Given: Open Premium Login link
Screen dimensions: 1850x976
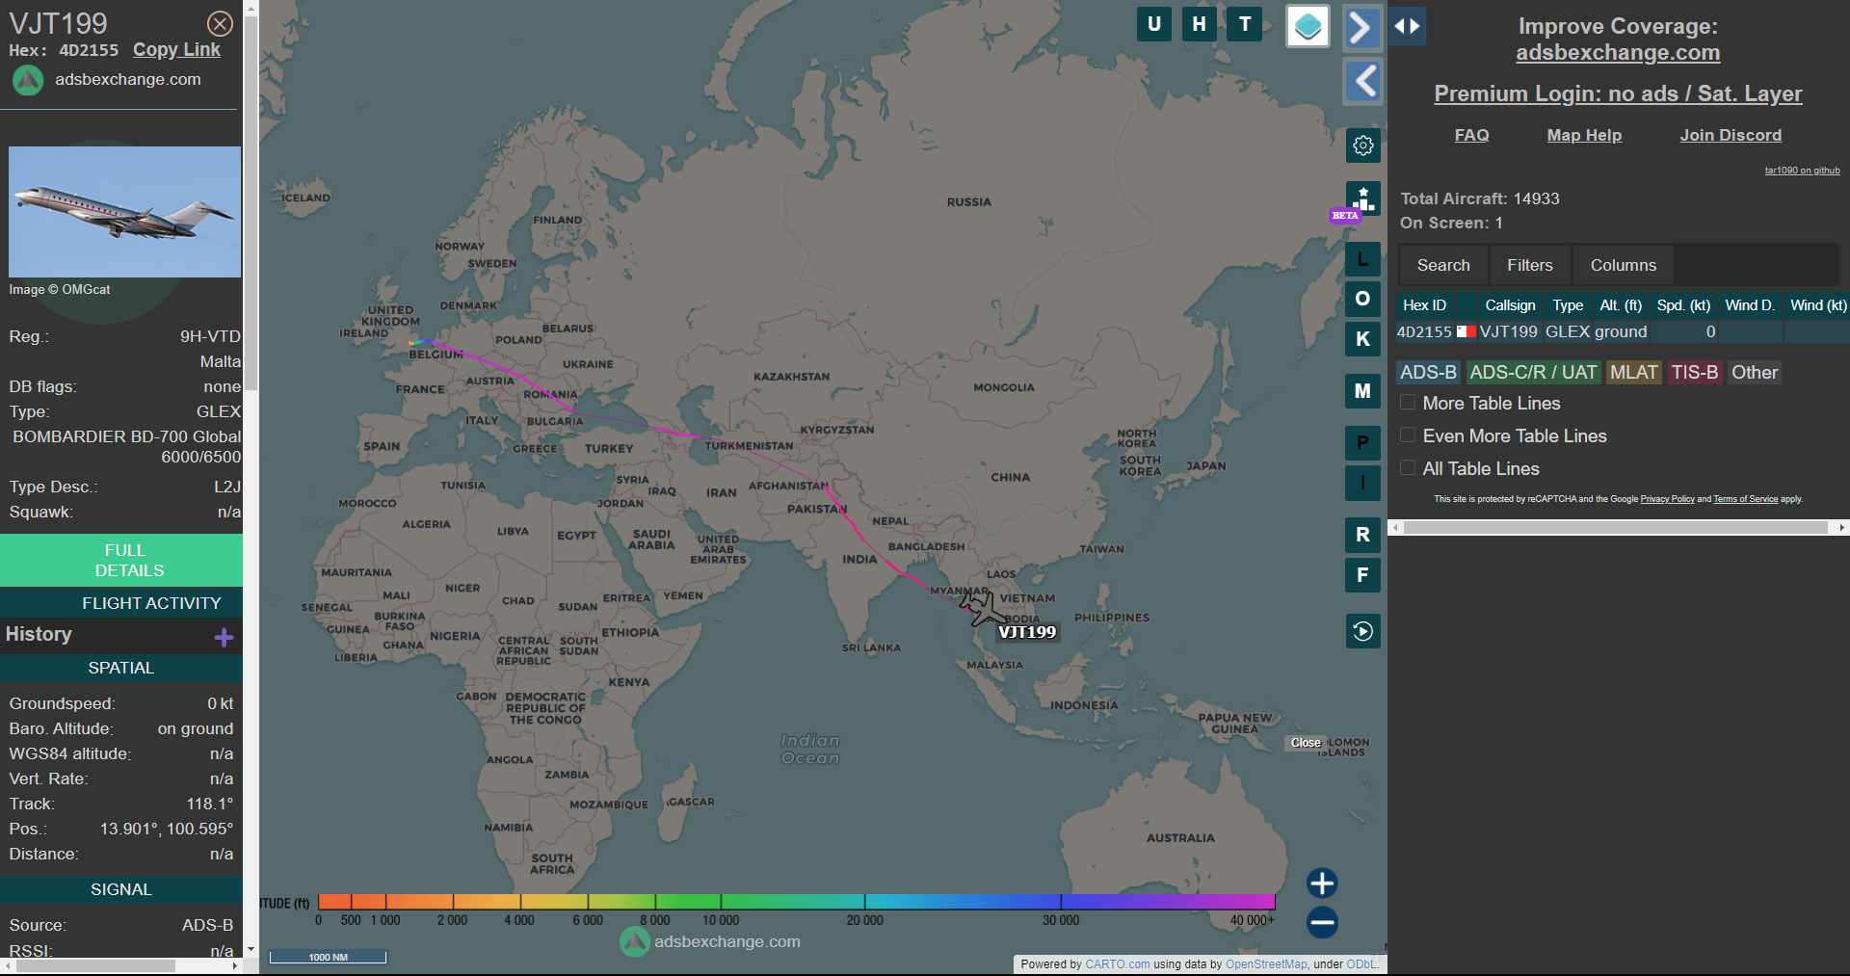Looking at the screenshot, I should (x=1618, y=93).
